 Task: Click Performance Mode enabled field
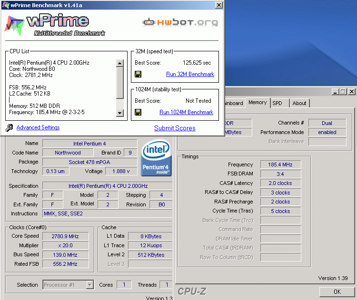327,132
